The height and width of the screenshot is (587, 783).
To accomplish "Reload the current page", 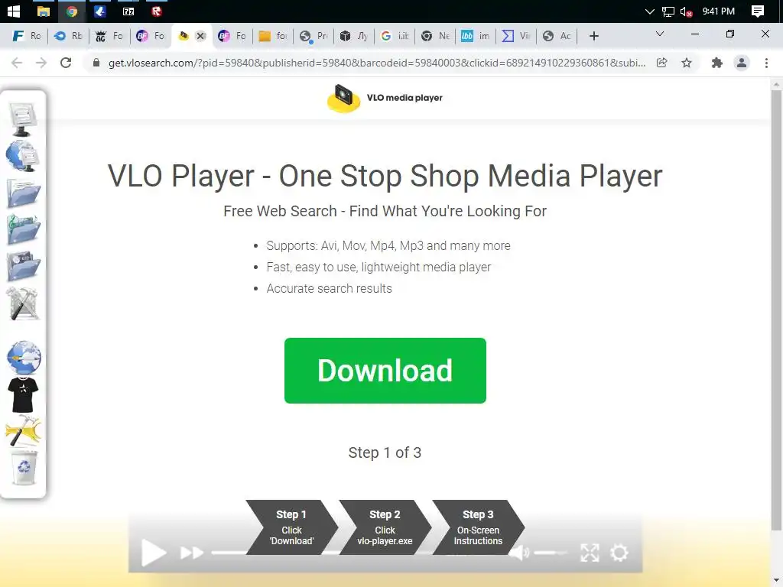I will [x=66, y=63].
